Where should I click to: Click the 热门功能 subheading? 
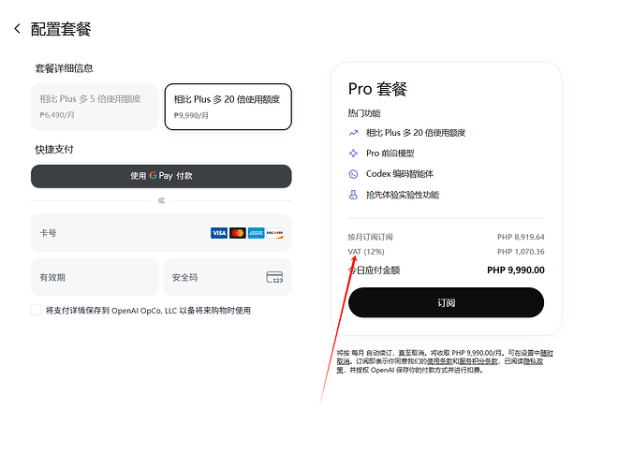pos(364,113)
